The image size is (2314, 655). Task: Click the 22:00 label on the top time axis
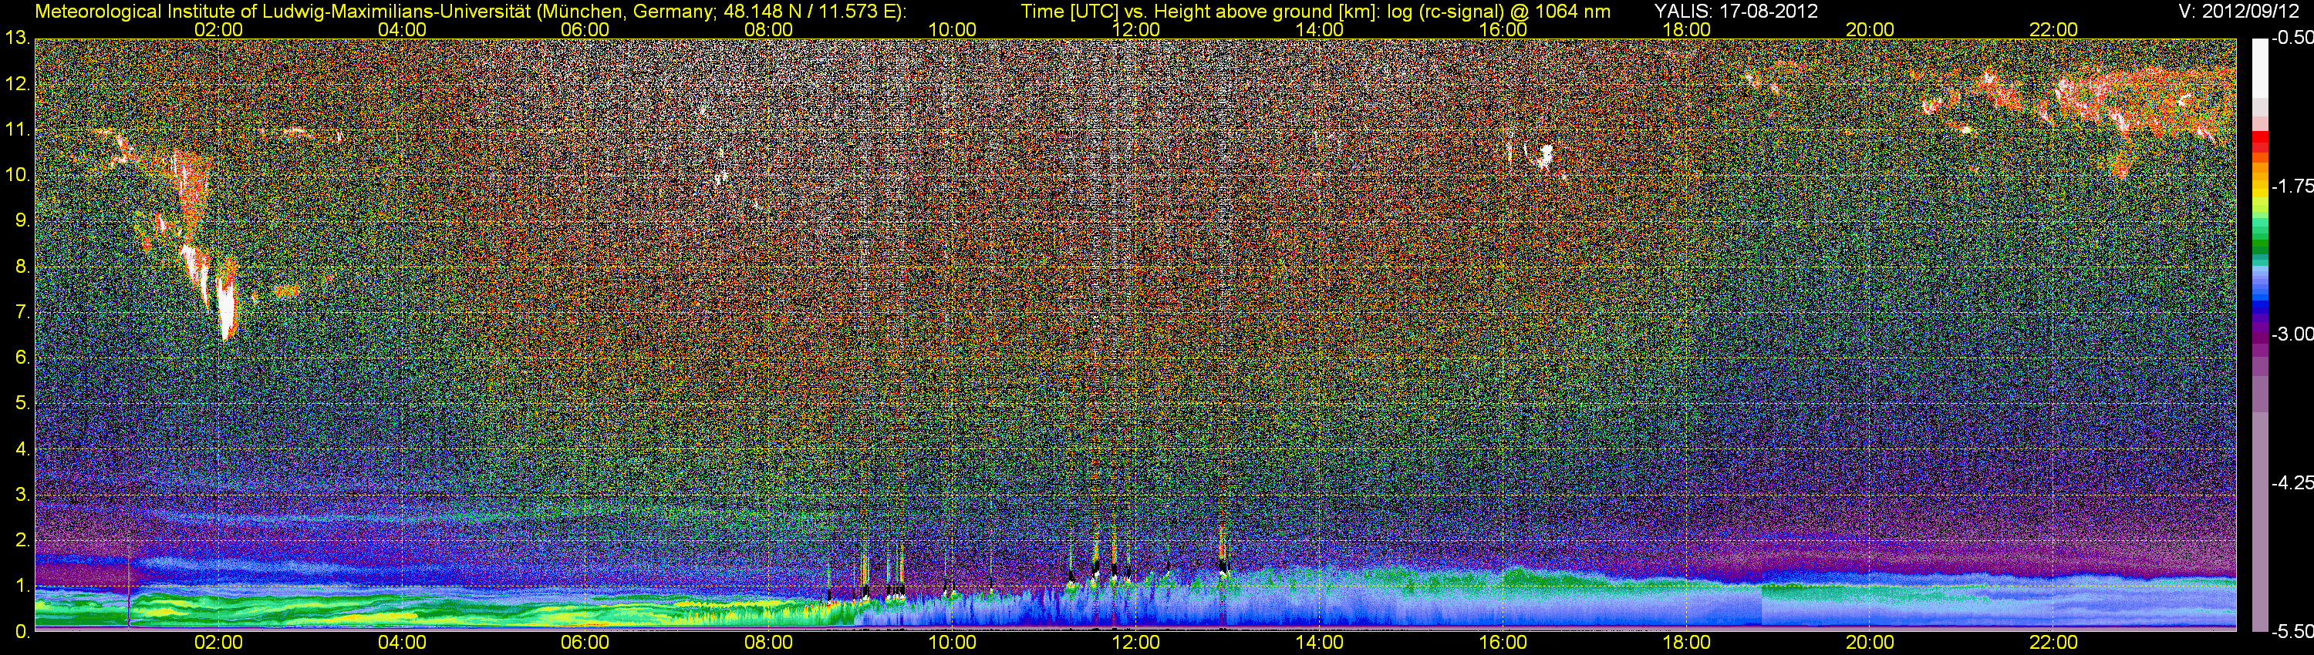pyautogui.click(x=2053, y=29)
